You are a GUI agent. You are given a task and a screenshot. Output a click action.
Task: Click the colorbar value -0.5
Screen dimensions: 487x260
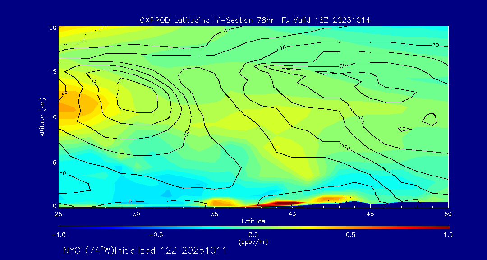pyautogui.click(x=156, y=235)
